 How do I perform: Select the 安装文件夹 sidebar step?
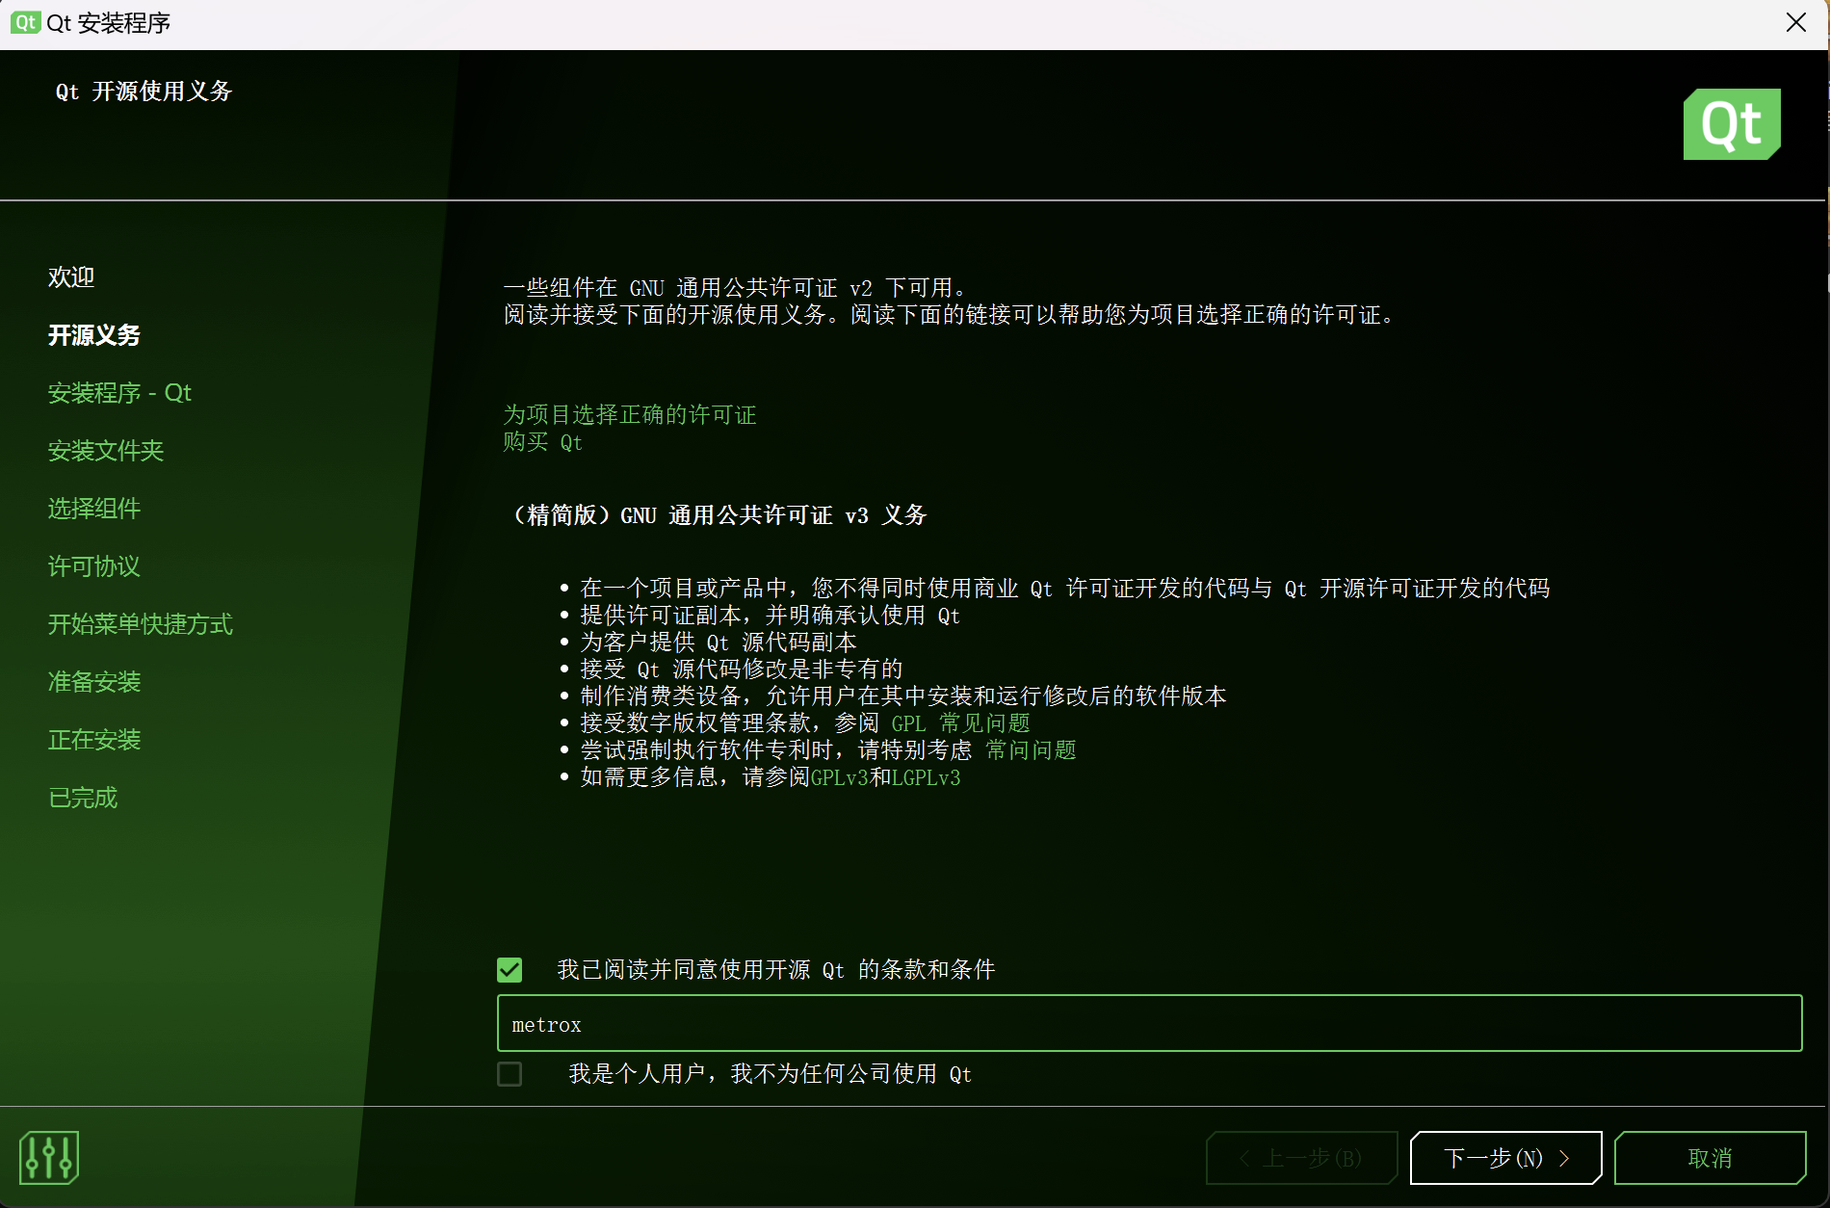[x=106, y=451]
